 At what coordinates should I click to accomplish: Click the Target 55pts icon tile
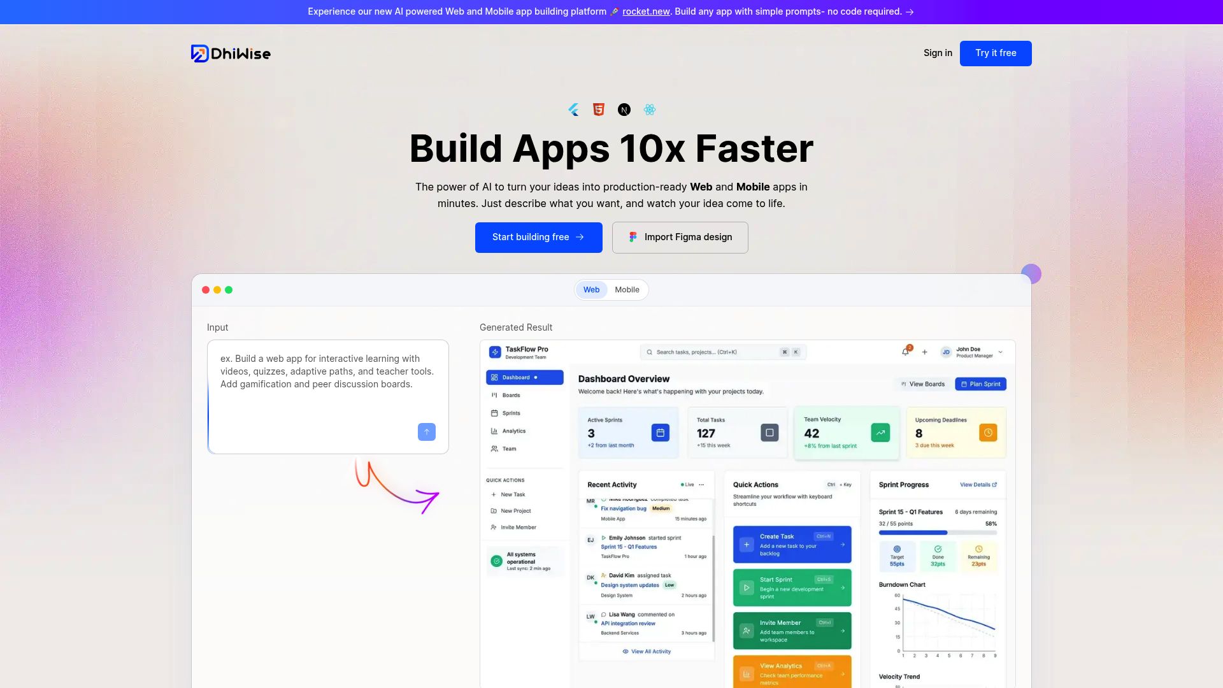click(897, 556)
